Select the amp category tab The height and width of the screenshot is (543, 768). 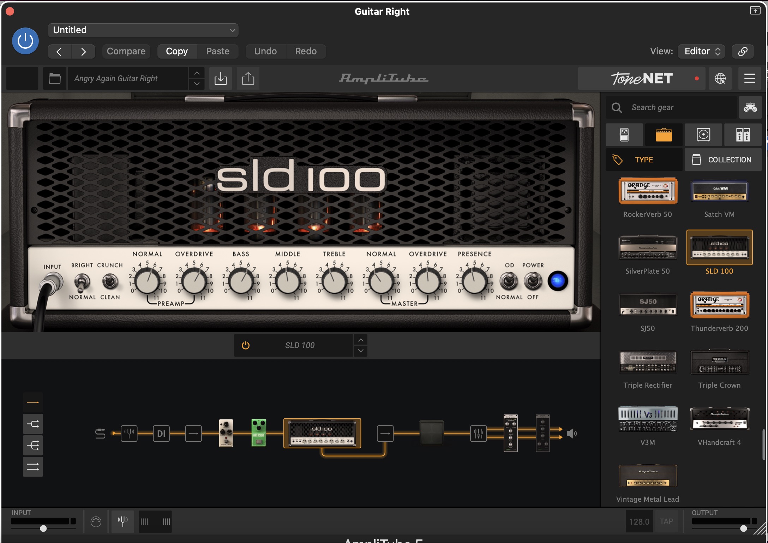[x=664, y=135]
